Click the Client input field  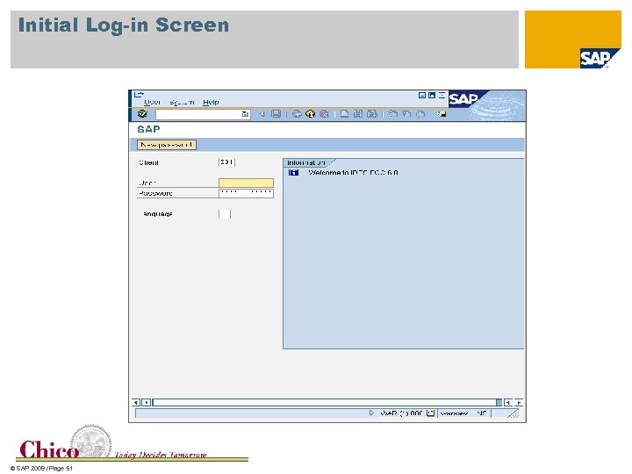226,162
